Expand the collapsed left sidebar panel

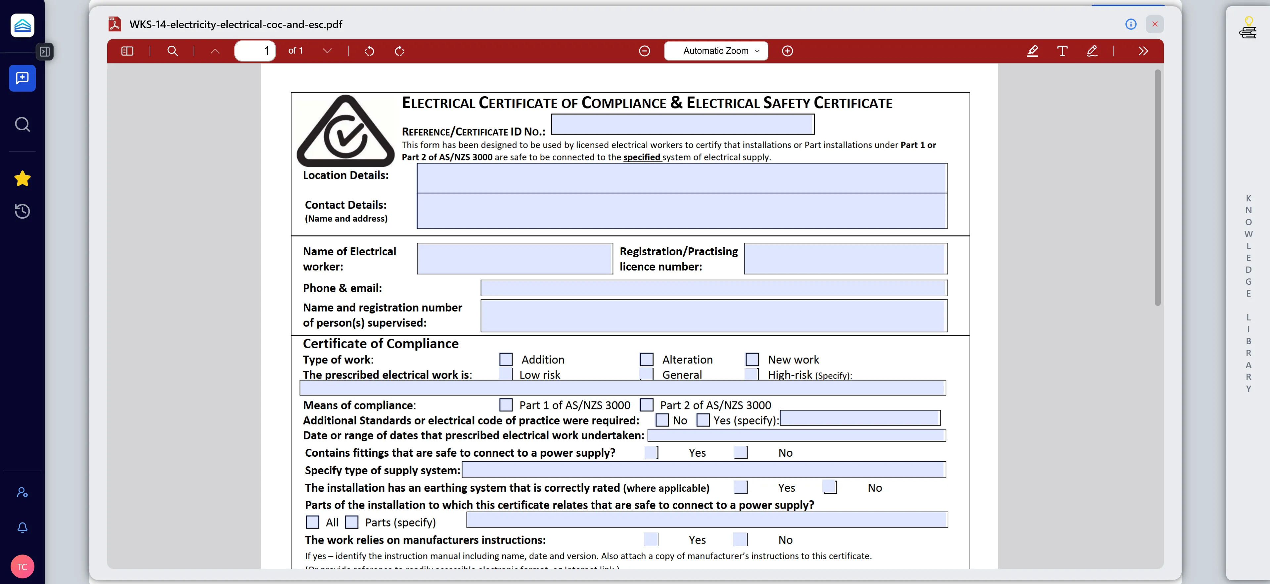tap(44, 51)
